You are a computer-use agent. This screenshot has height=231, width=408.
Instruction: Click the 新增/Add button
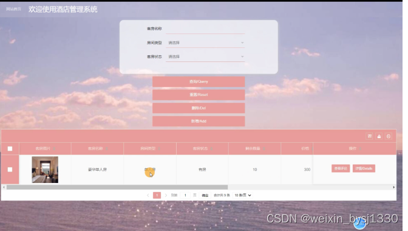(x=199, y=121)
